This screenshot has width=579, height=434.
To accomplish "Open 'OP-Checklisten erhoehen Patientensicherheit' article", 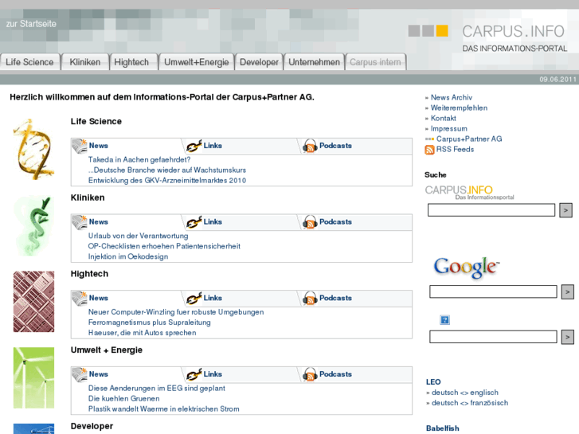I will point(164,246).
